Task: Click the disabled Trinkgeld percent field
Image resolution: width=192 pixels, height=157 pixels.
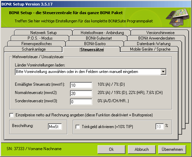Action: pos(160,127)
